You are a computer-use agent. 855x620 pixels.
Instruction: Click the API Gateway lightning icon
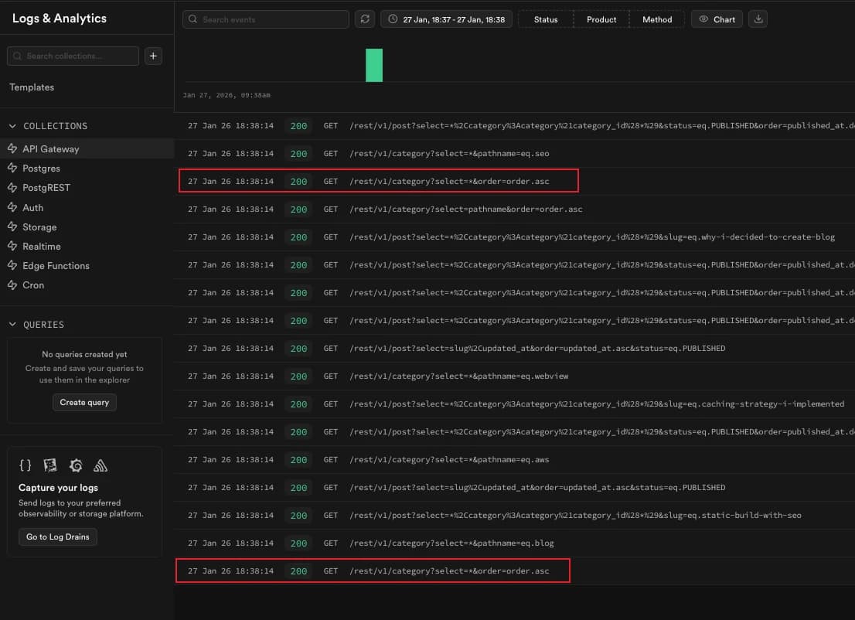click(12, 149)
